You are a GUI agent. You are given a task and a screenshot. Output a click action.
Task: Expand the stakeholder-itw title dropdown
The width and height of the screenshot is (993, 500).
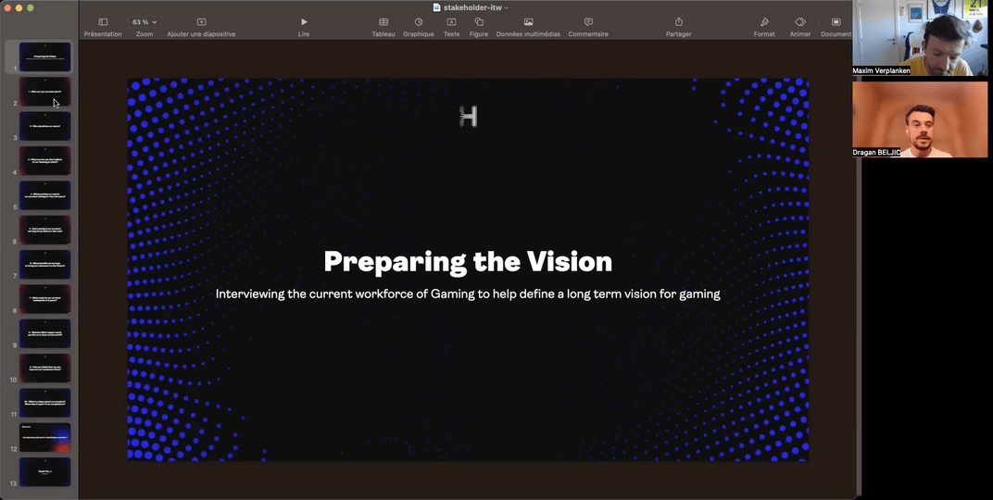click(506, 7)
